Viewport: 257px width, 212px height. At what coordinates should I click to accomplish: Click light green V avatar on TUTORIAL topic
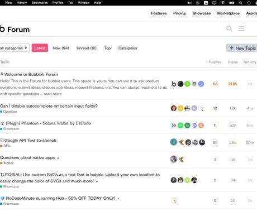click(187, 180)
